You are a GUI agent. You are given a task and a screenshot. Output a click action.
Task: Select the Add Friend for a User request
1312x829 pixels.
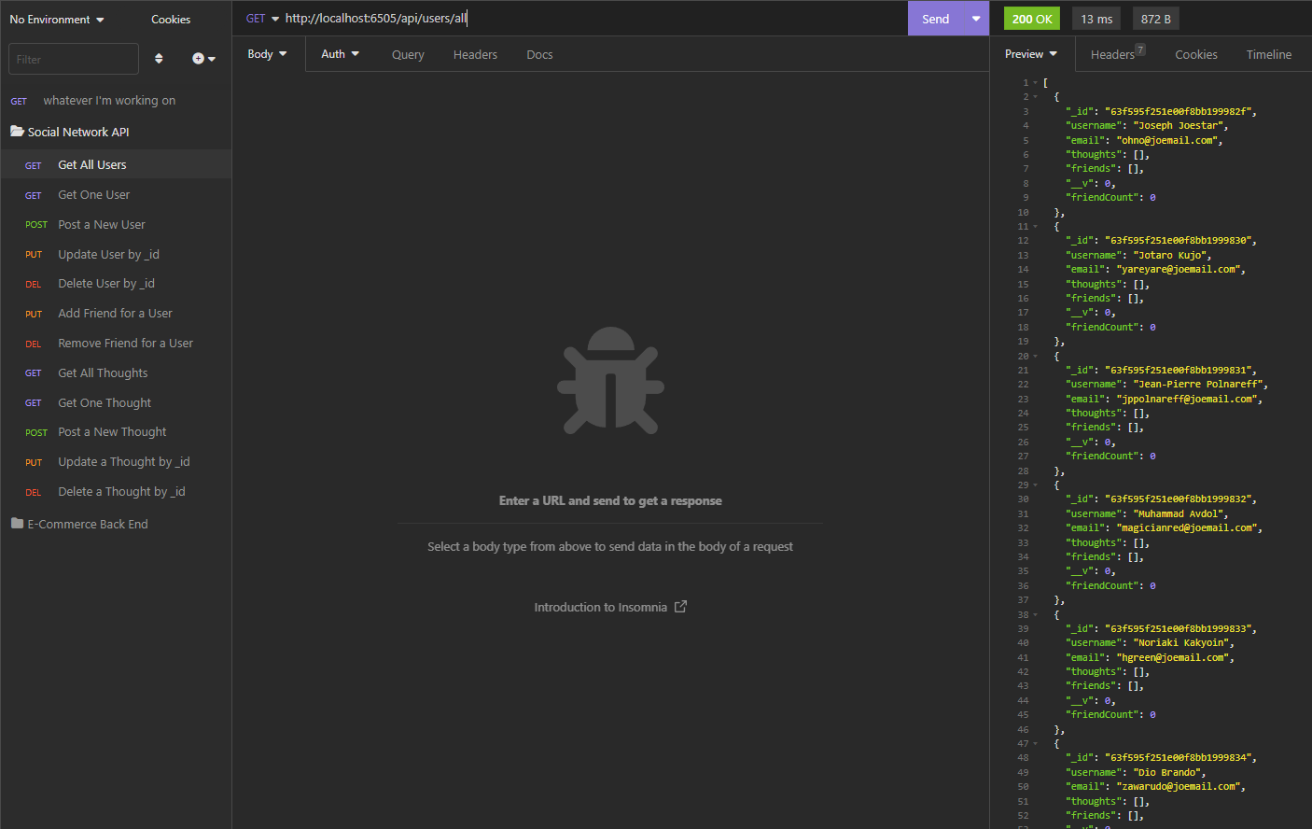pos(116,314)
